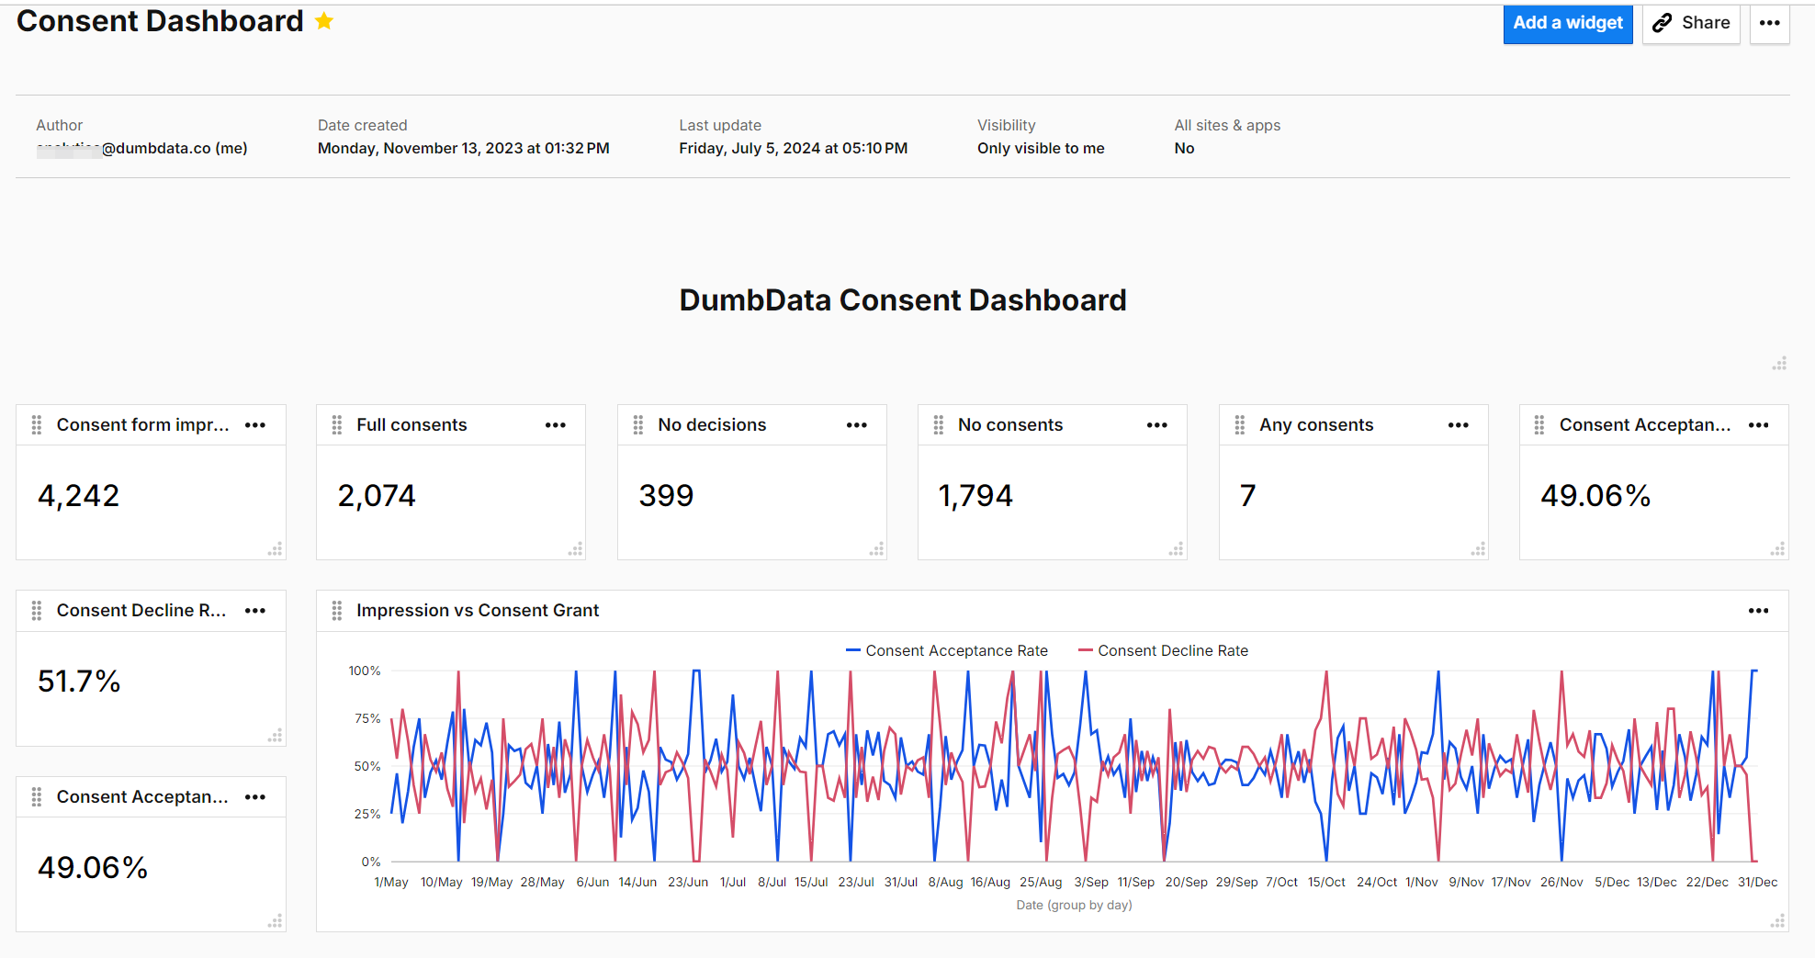The width and height of the screenshot is (1815, 958).
Task: Click the Share button
Action: 1691,23
